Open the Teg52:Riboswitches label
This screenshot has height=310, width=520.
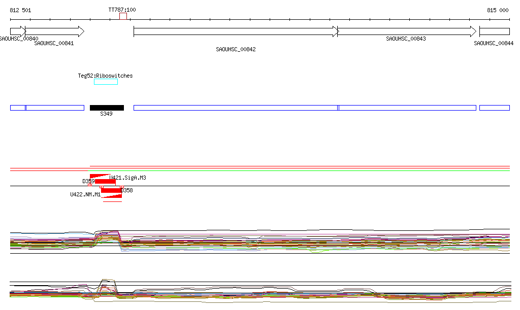(x=105, y=76)
